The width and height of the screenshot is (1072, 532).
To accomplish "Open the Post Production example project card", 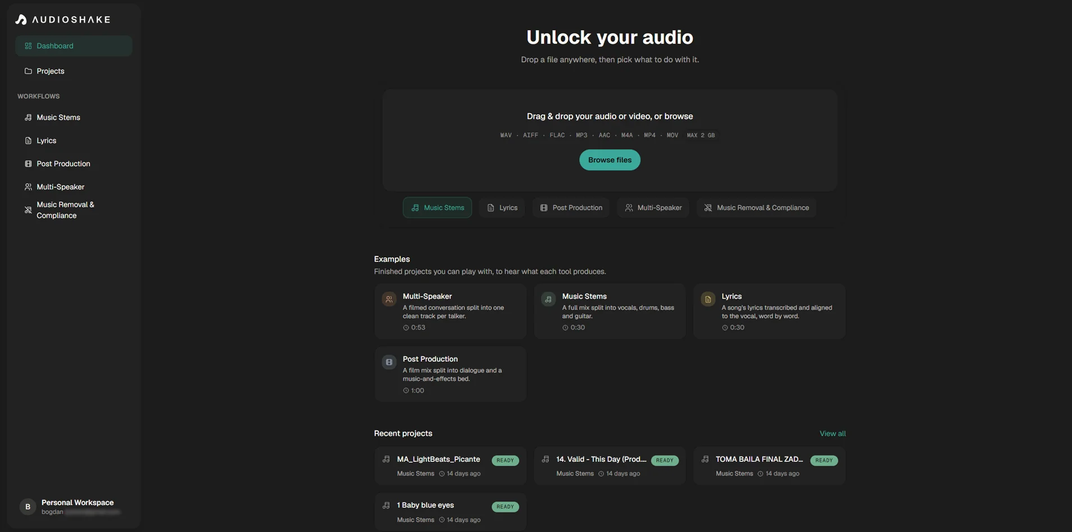I will [451, 374].
